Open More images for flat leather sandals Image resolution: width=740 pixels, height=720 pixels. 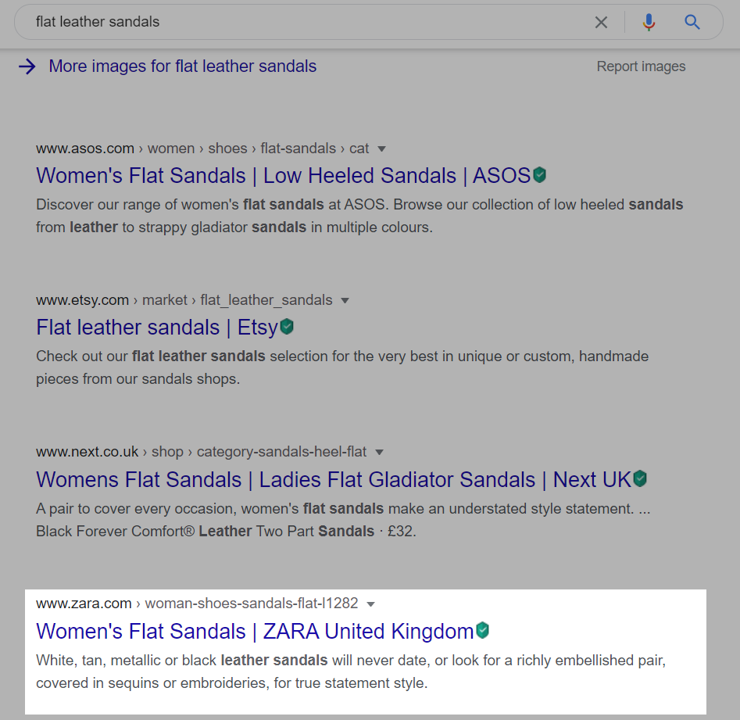click(182, 66)
